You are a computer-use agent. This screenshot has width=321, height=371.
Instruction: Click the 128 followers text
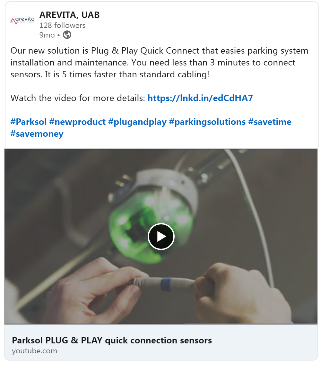pos(62,25)
